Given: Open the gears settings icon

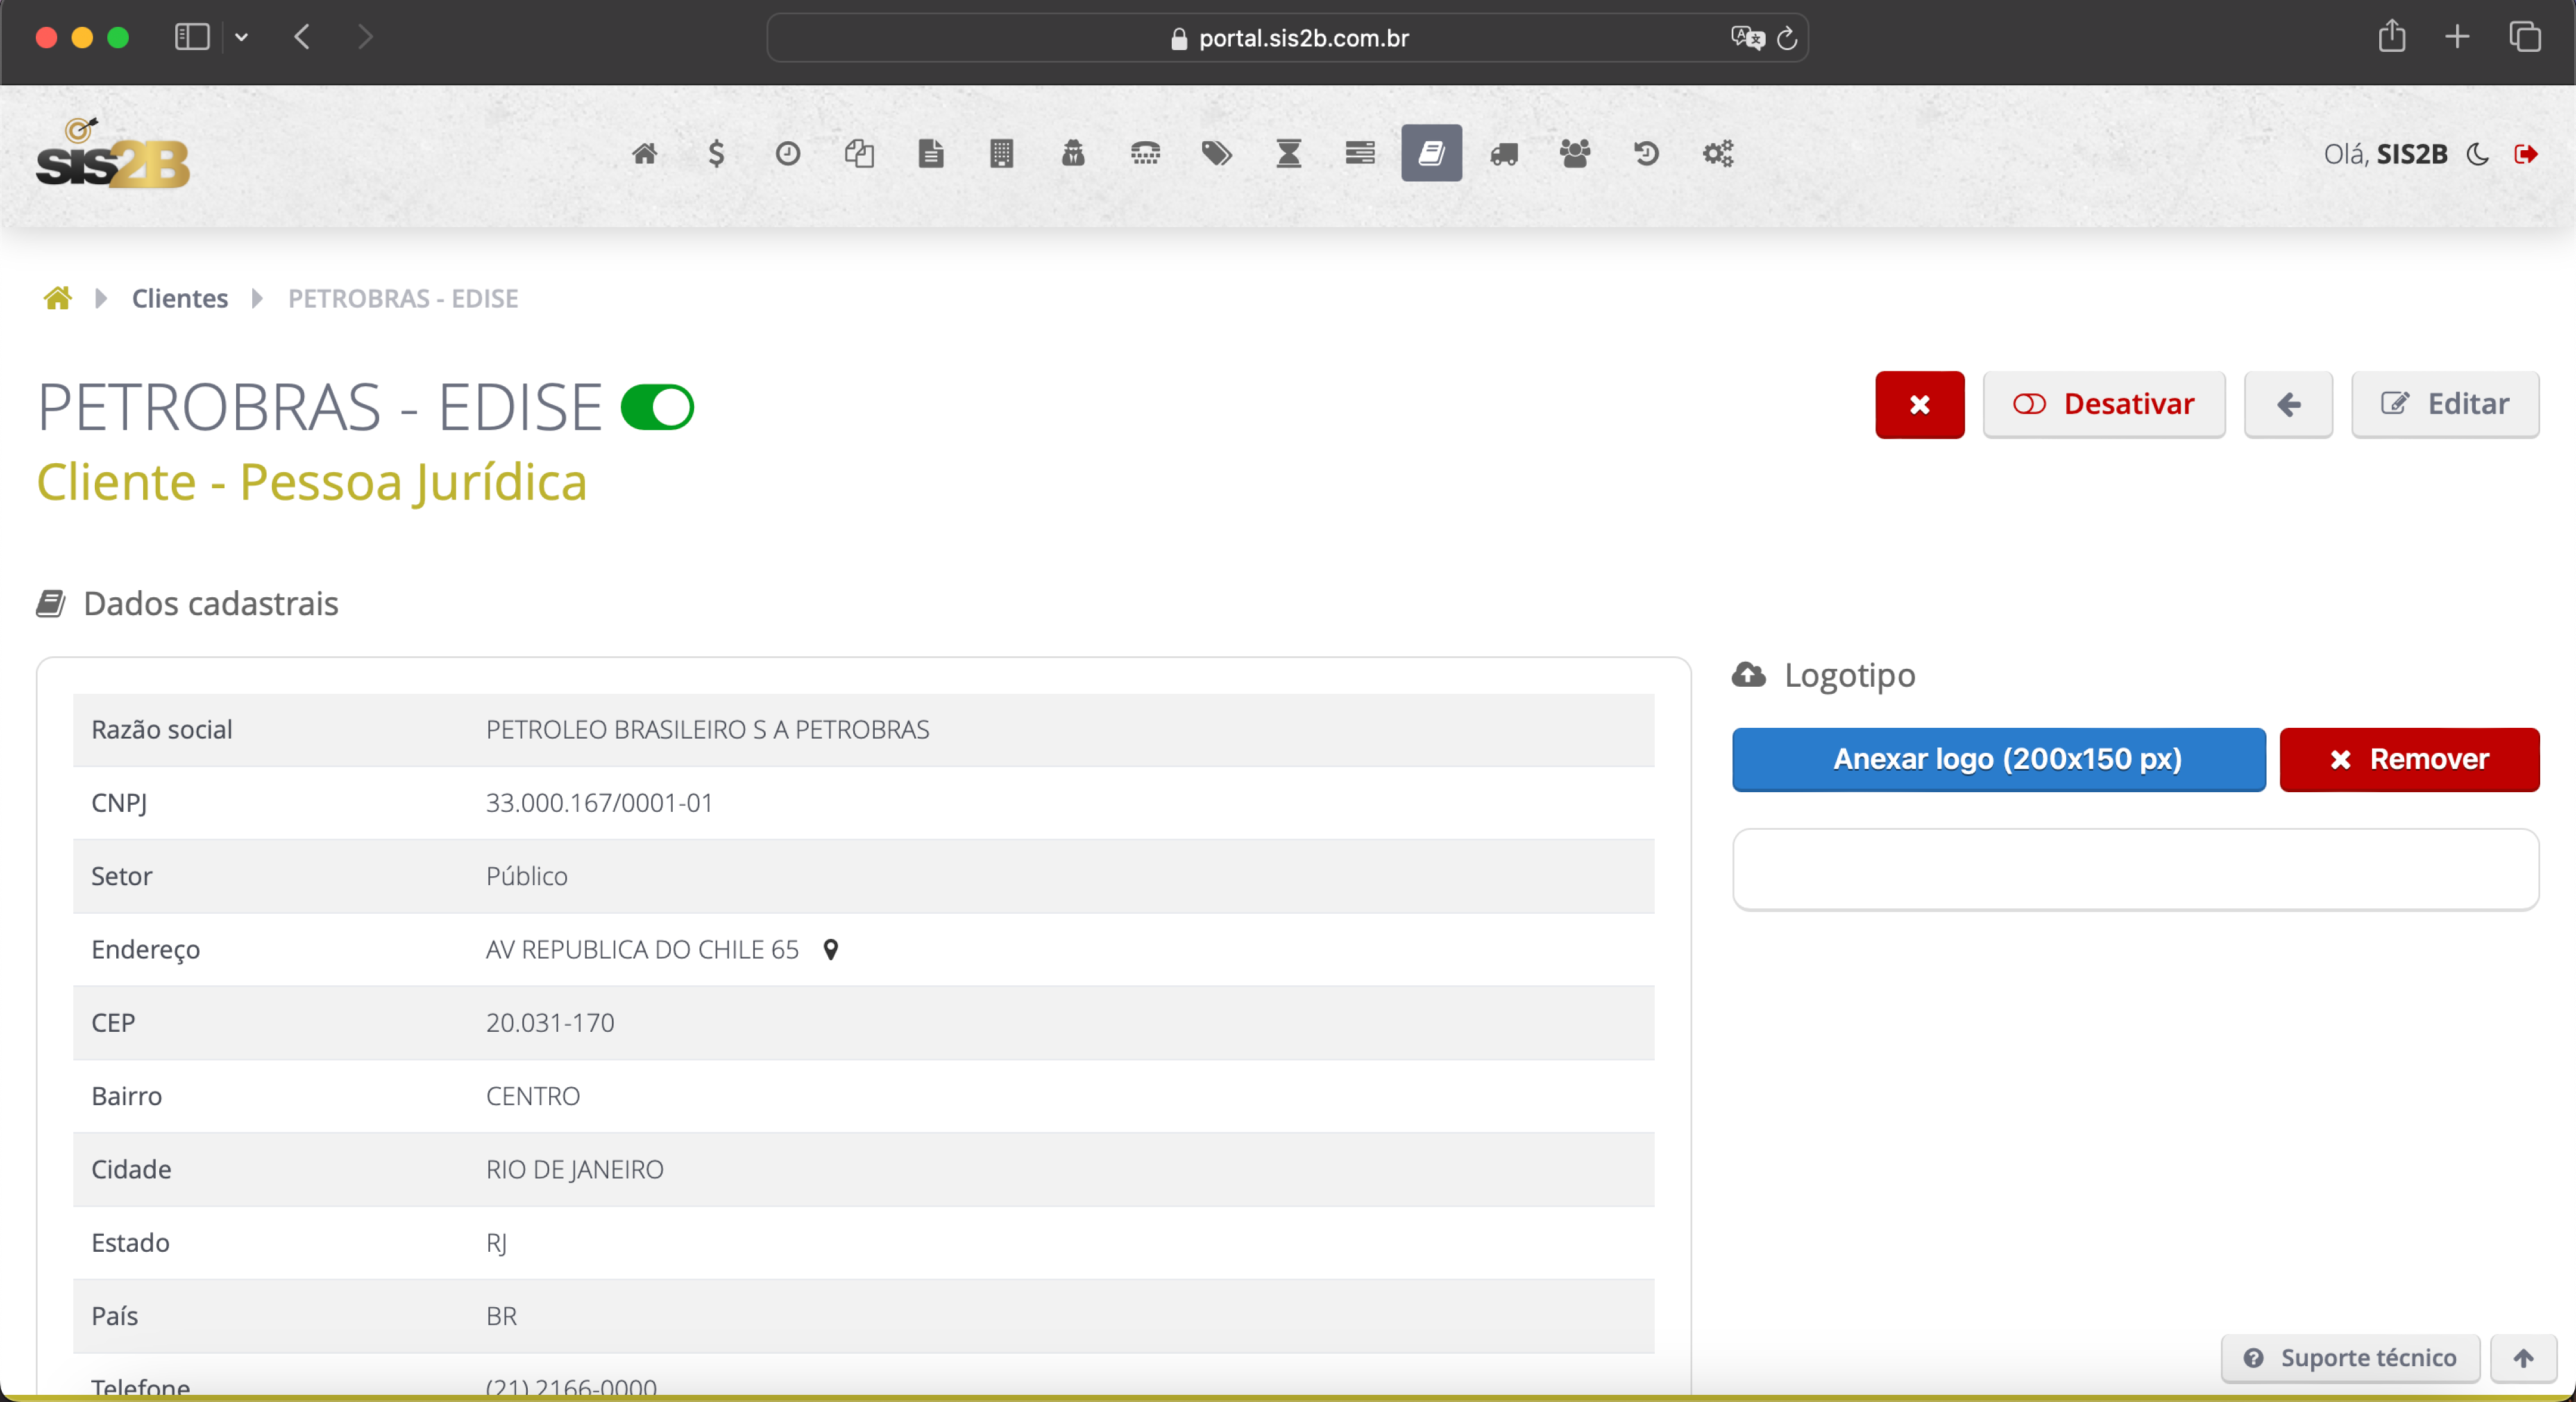Looking at the screenshot, I should [1718, 154].
